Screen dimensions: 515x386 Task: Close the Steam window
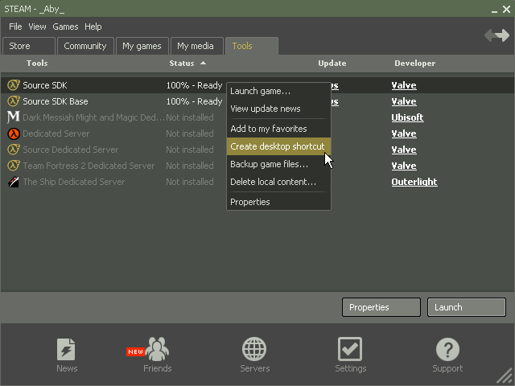pyautogui.click(x=506, y=9)
